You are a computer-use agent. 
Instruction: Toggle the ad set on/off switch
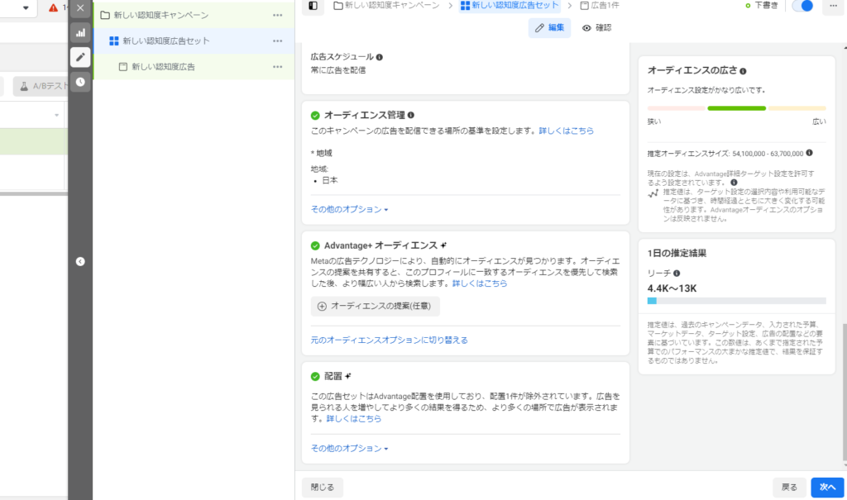[x=802, y=7]
